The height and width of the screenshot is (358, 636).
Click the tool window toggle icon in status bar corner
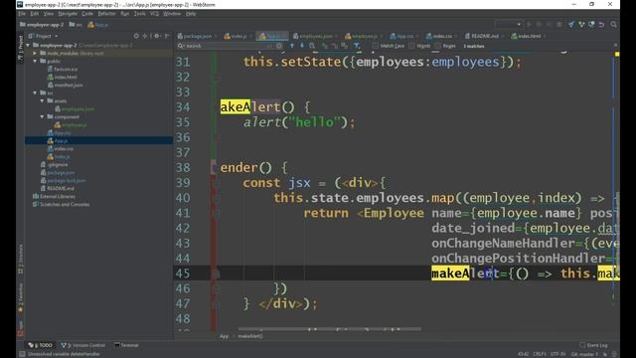[x=22, y=354]
